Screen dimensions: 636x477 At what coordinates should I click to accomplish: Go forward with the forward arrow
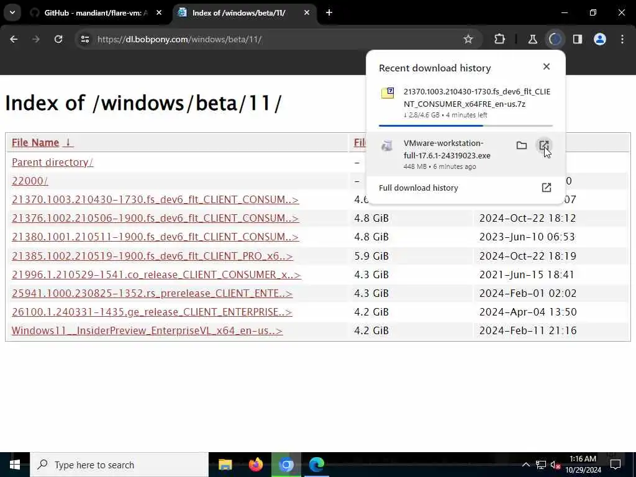(35, 39)
